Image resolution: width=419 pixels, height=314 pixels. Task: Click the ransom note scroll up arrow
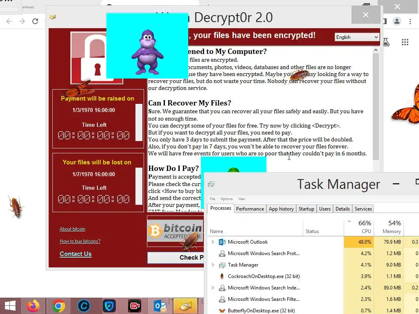coord(376,50)
